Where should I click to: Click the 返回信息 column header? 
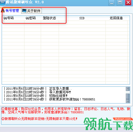[x=116, y=18]
